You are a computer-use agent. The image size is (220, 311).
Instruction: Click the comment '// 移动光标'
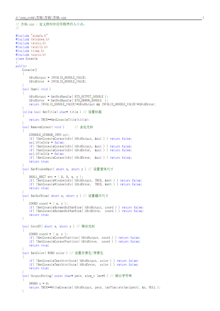tap(86, 226)
